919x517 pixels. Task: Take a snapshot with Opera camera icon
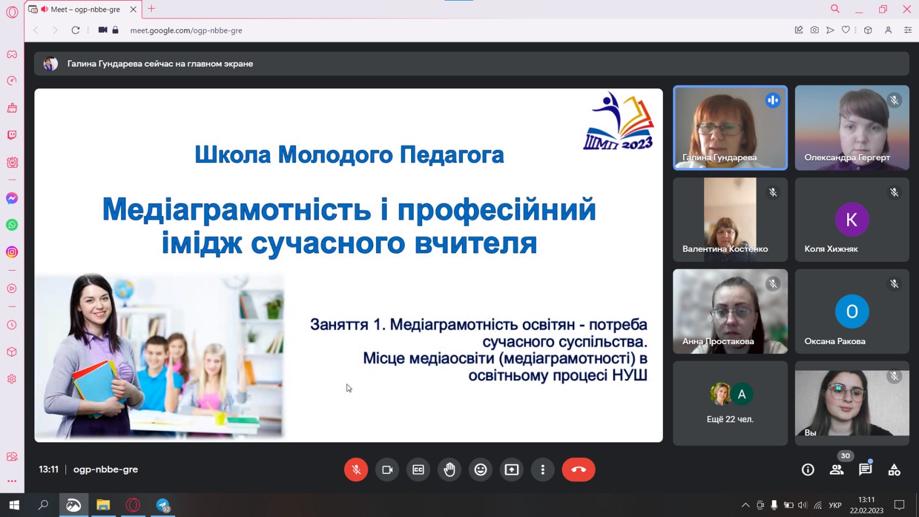[814, 30]
